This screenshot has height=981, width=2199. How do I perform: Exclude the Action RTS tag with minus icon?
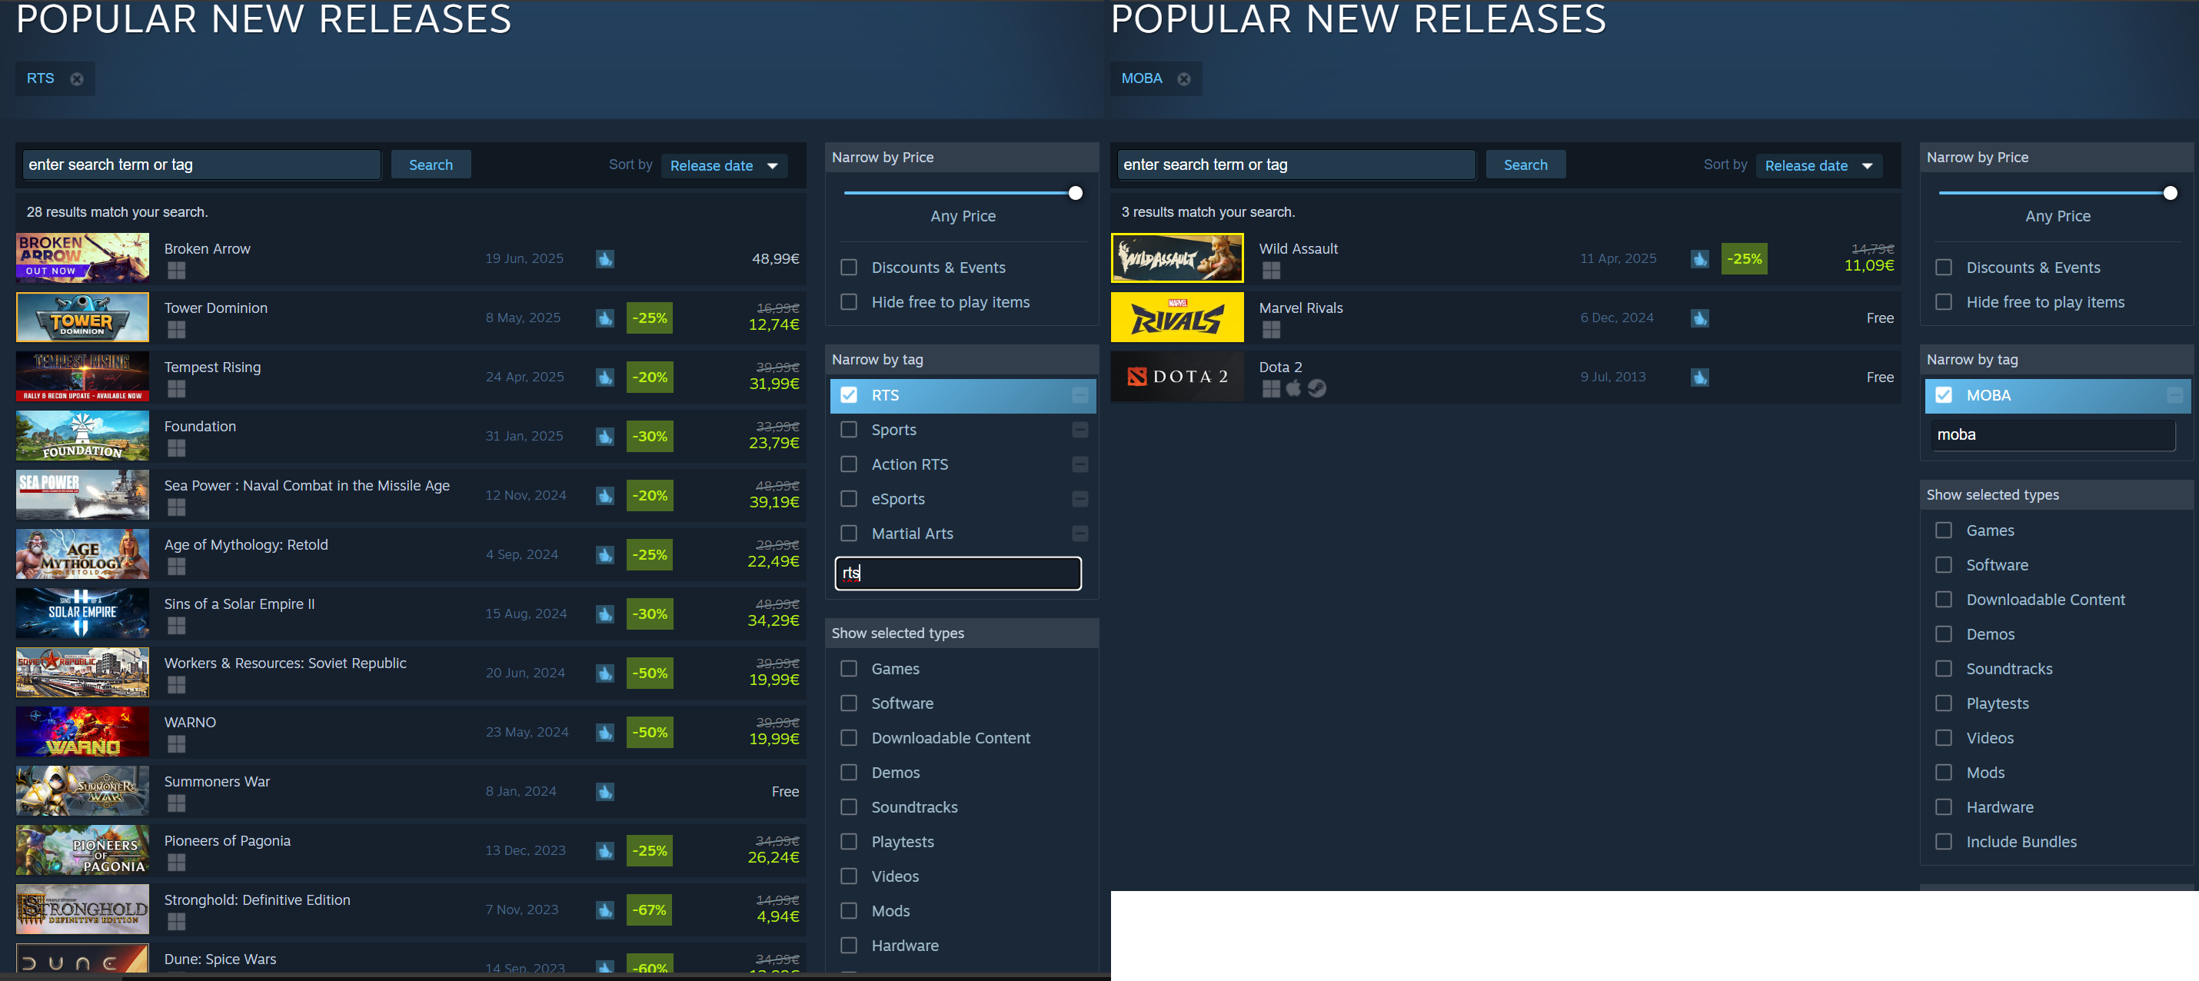coord(1080,464)
